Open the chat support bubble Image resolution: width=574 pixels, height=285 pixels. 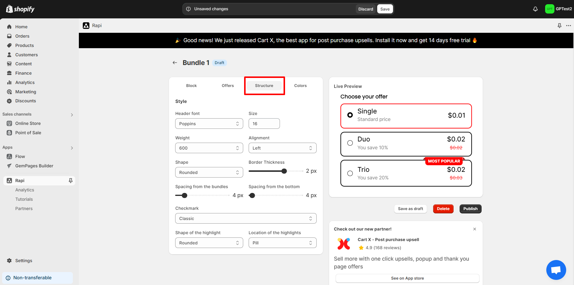[556, 270]
